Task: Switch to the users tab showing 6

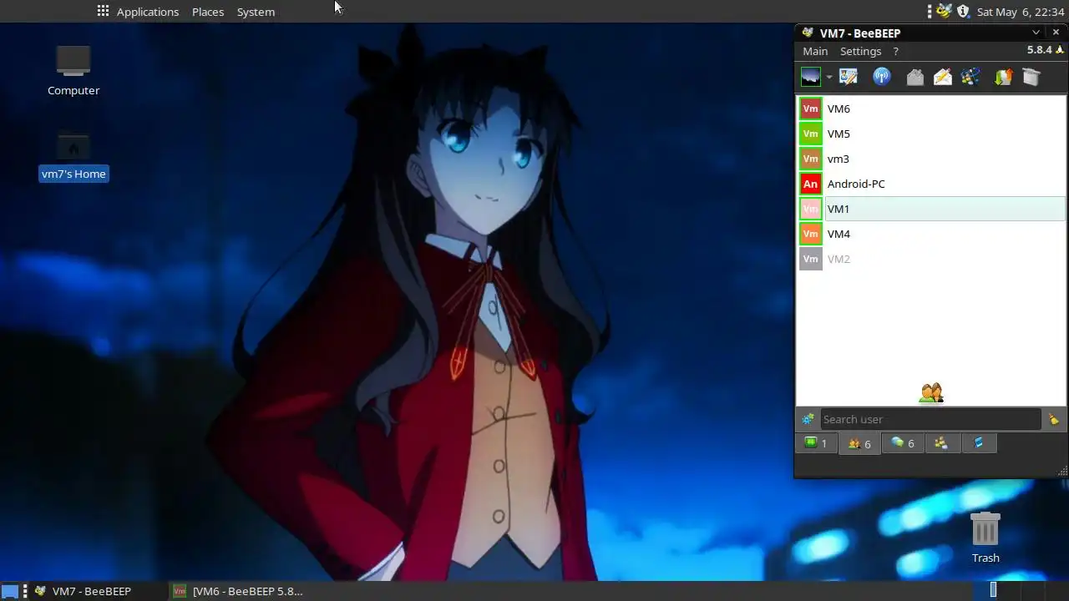Action: click(x=859, y=443)
